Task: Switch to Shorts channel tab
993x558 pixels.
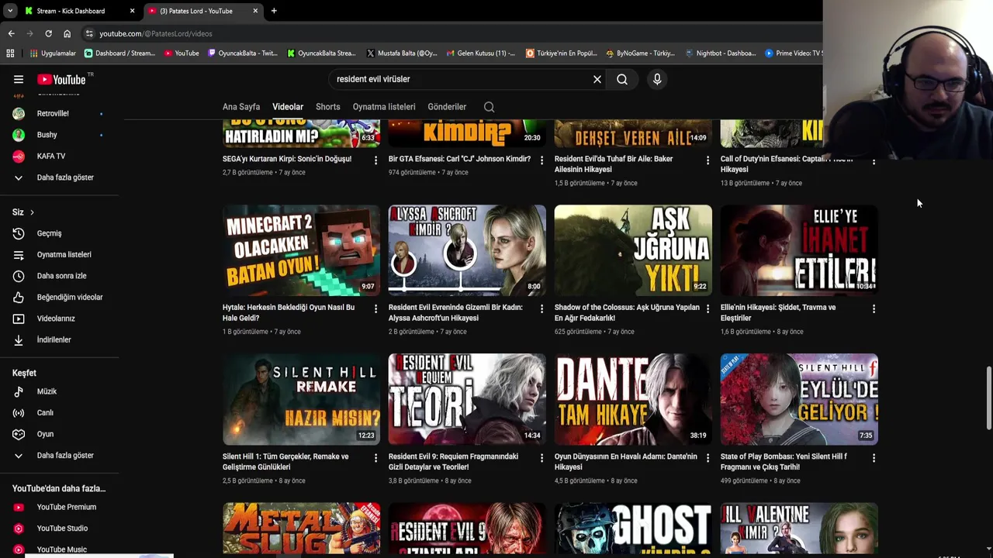Action: (x=327, y=107)
